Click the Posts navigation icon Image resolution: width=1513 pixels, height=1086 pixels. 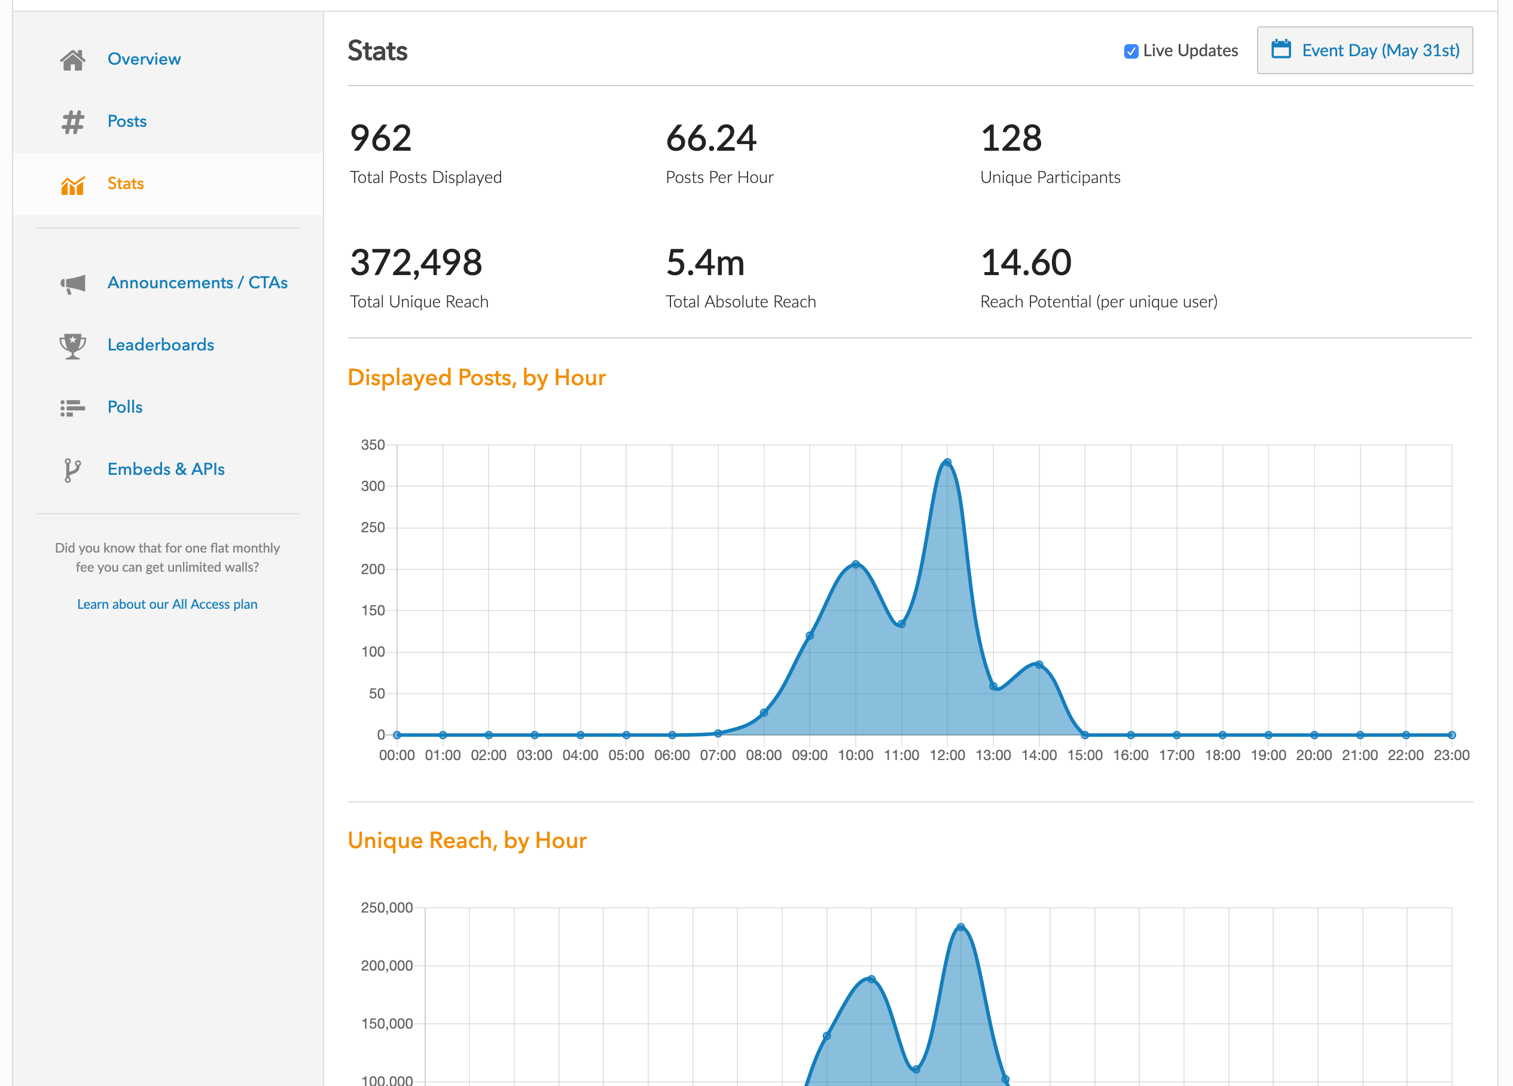74,121
